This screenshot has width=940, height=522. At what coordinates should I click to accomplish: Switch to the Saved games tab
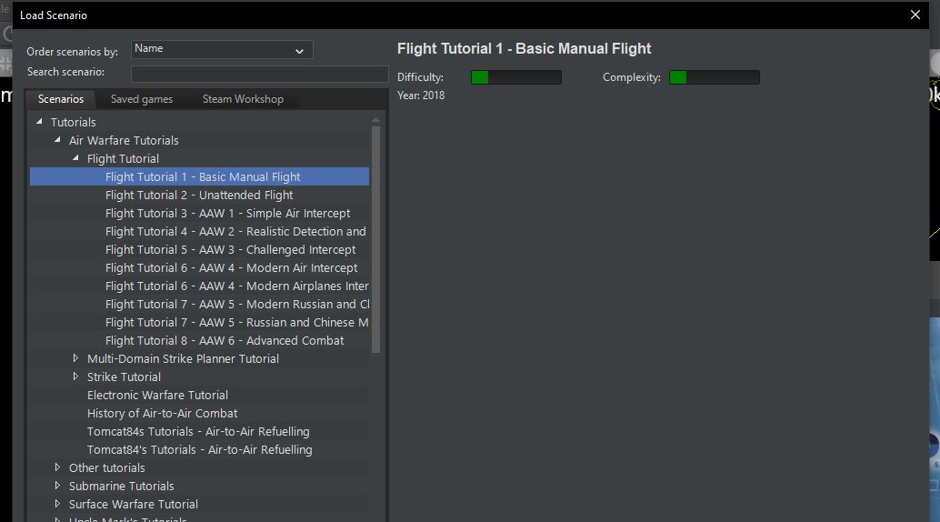click(142, 99)
